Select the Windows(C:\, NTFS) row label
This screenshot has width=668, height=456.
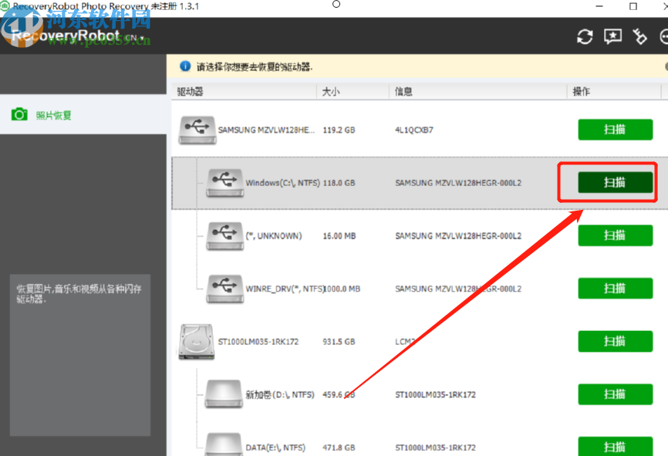(282, 183)
